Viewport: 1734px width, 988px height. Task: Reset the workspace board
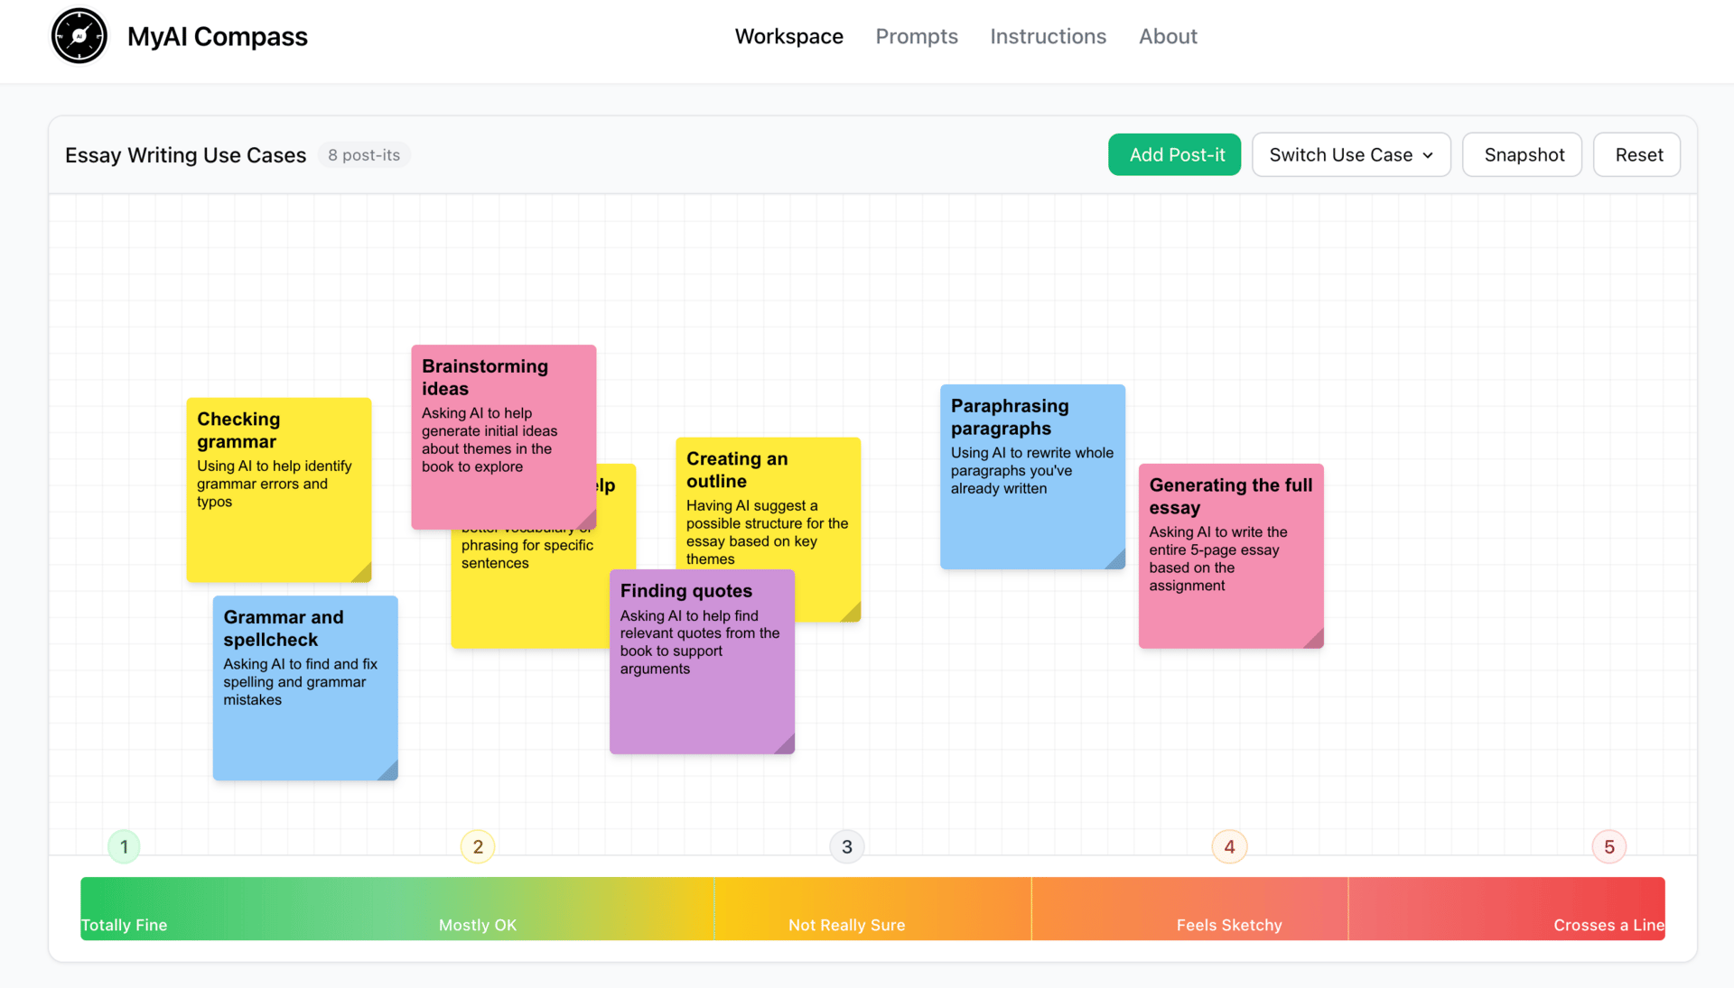1637,155
